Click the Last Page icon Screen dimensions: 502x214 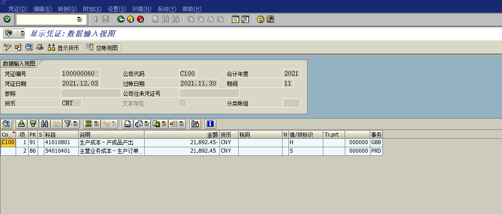220,20
